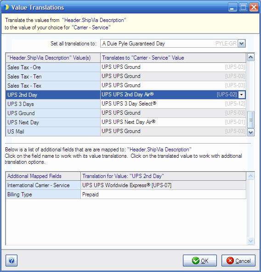The width and height of the screenshot is (261, 272).
Task: Click the lower table's scroll down arrow
Action: (250, 241)
